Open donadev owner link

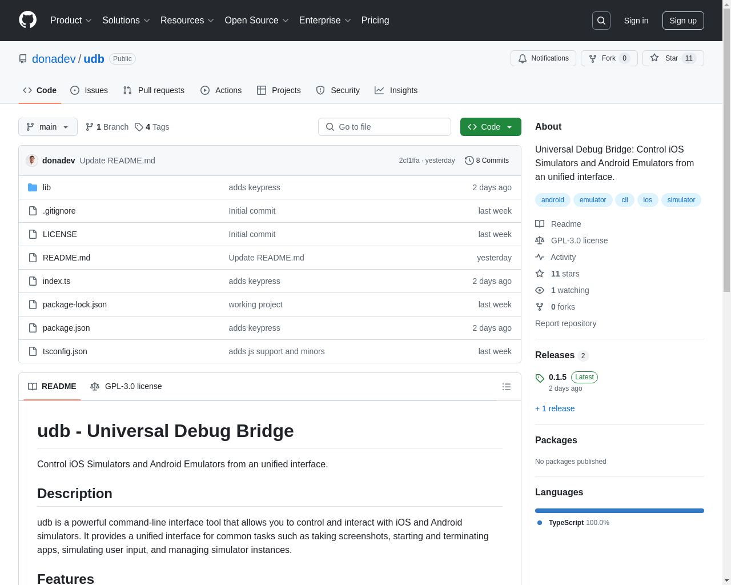click(54, 59)
